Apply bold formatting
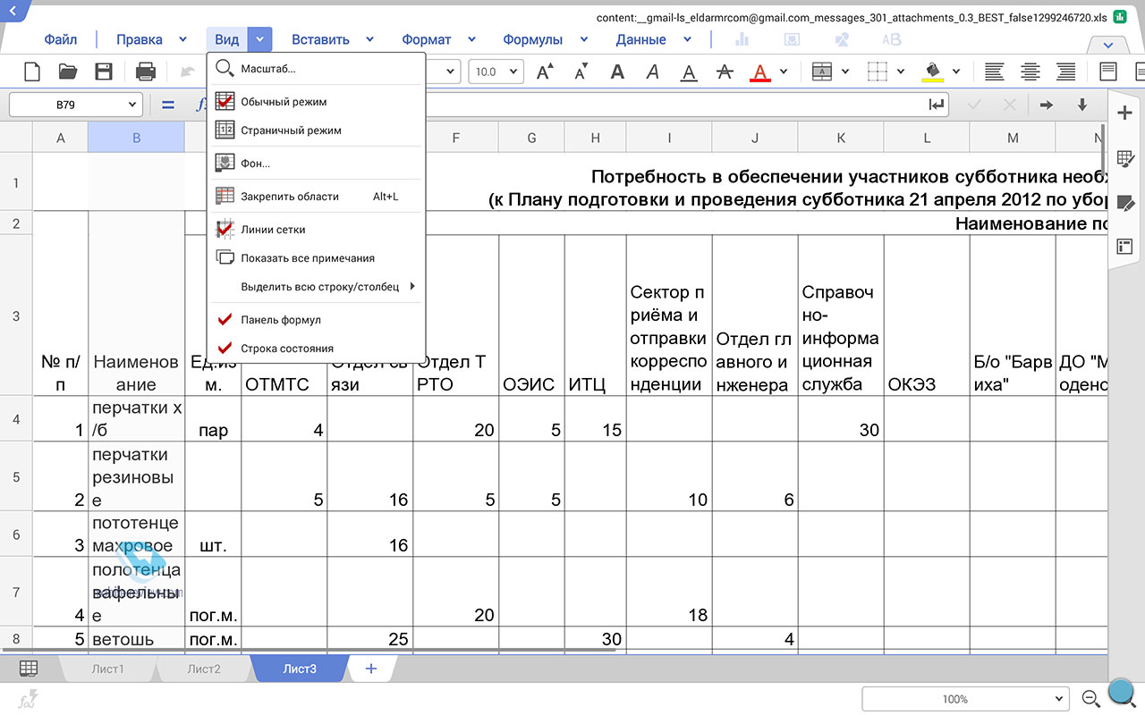 (617, 71)
